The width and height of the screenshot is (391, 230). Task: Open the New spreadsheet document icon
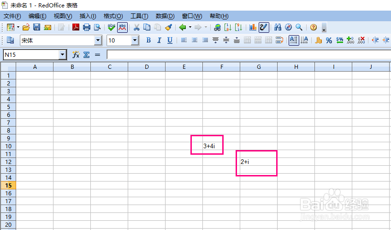pyautogui.click(x=11, y=27)
